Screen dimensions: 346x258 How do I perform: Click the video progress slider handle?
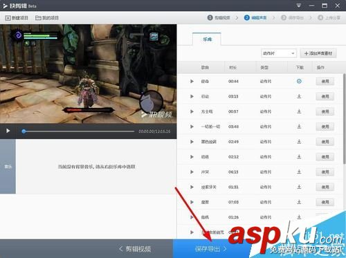[x=24, y=131]
